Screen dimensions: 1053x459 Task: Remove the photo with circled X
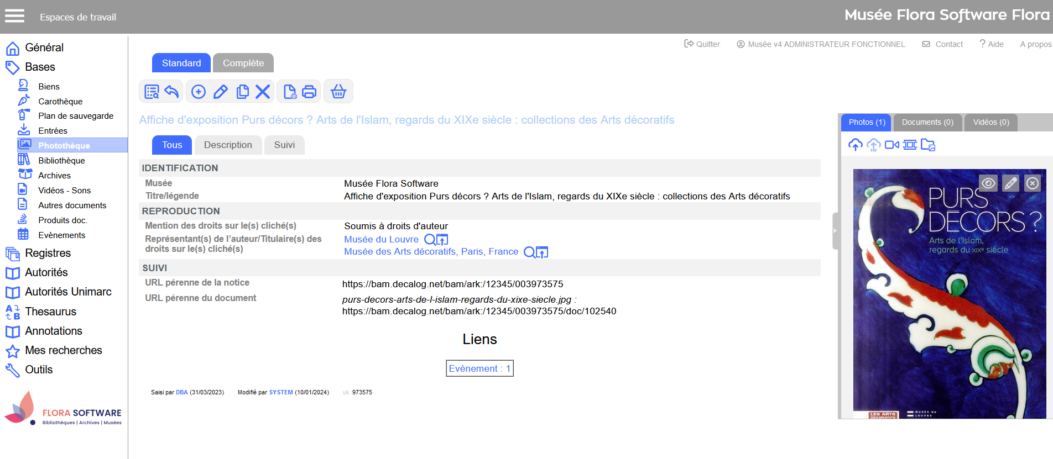tap(1032, 183)
